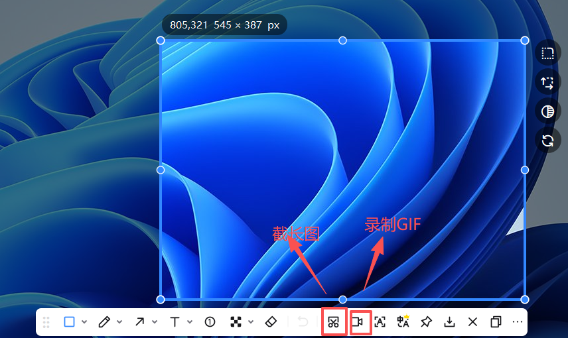Expand the arrow tool dropdown chevron

(155, 321)
